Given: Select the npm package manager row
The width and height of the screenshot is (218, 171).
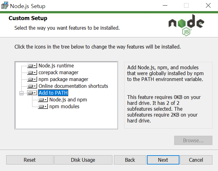Looking at the screenshot, I should pyautogui.click(x=63, y=79).
